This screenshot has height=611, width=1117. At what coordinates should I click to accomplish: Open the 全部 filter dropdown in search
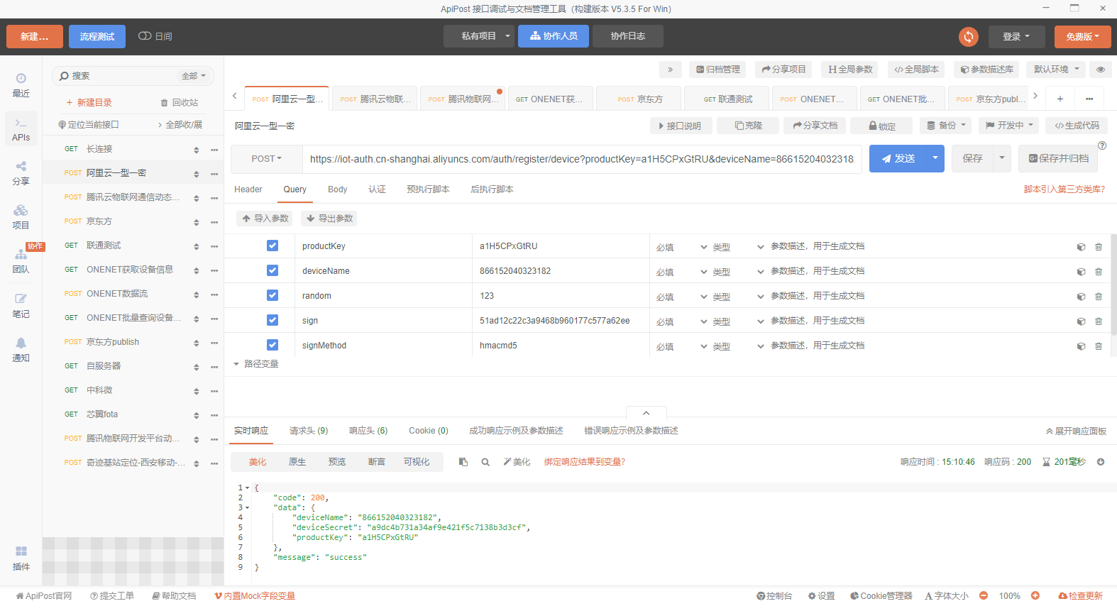click(x=194, y=76)
